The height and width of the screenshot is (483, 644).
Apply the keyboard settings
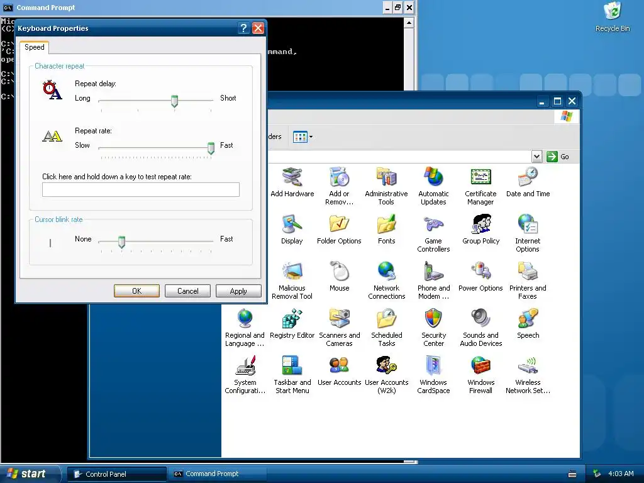[238, 291]
